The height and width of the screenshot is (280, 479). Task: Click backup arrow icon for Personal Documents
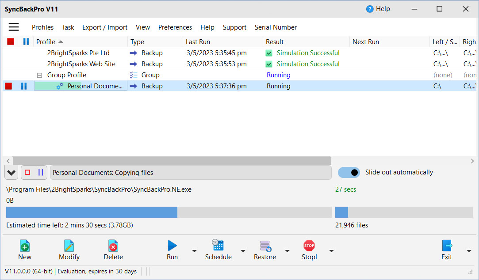[134, 86]
